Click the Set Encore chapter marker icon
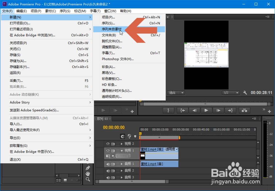 pos(129,136)
